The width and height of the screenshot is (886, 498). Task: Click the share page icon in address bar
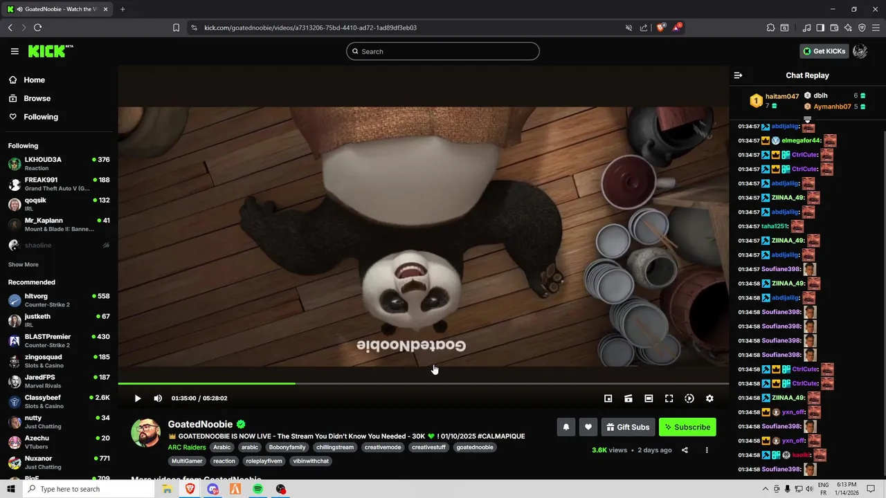click(644, 28)
